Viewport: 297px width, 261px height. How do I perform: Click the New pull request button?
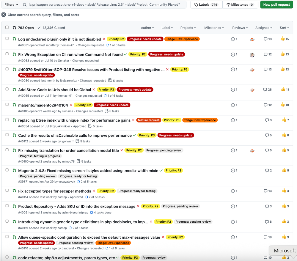pos(276,4)
